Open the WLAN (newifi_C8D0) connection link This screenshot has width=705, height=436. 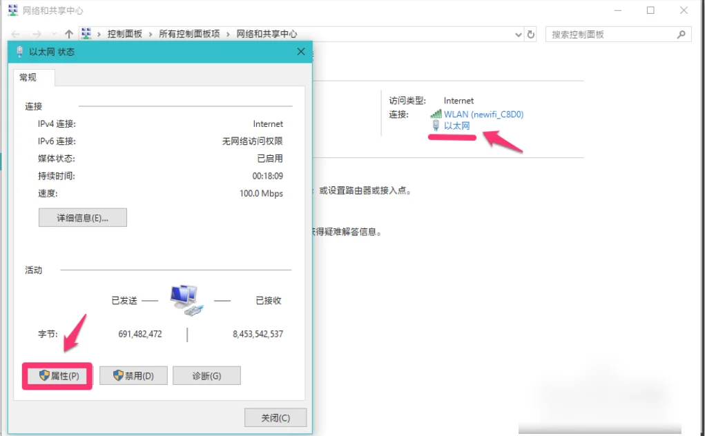(483, 115)
